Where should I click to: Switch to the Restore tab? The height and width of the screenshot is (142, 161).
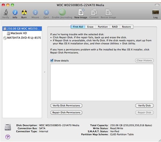click(126, 27)
